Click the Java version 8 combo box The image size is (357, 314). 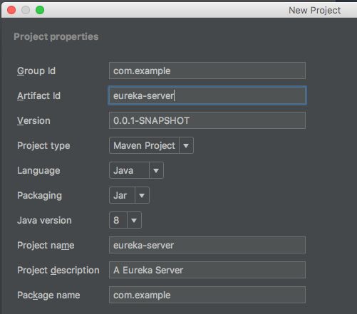125,220
